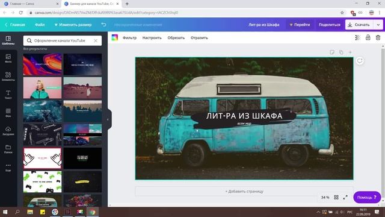Open the Шаблоны templates panel
The width and height of the screenshot is (385, 217).
[8, 40]
